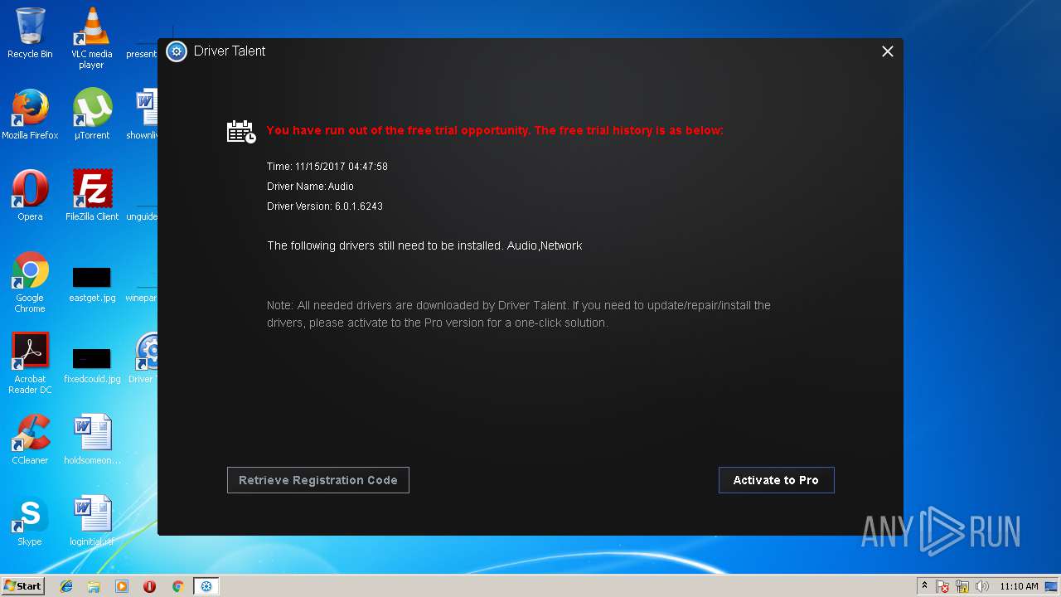Launch Internet Explorer from taskbar
Screen dimensions: 1061x597
(x=66, y=586)
